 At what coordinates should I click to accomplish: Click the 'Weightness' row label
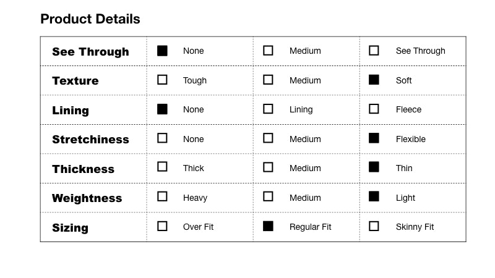(x=87, y=198)
